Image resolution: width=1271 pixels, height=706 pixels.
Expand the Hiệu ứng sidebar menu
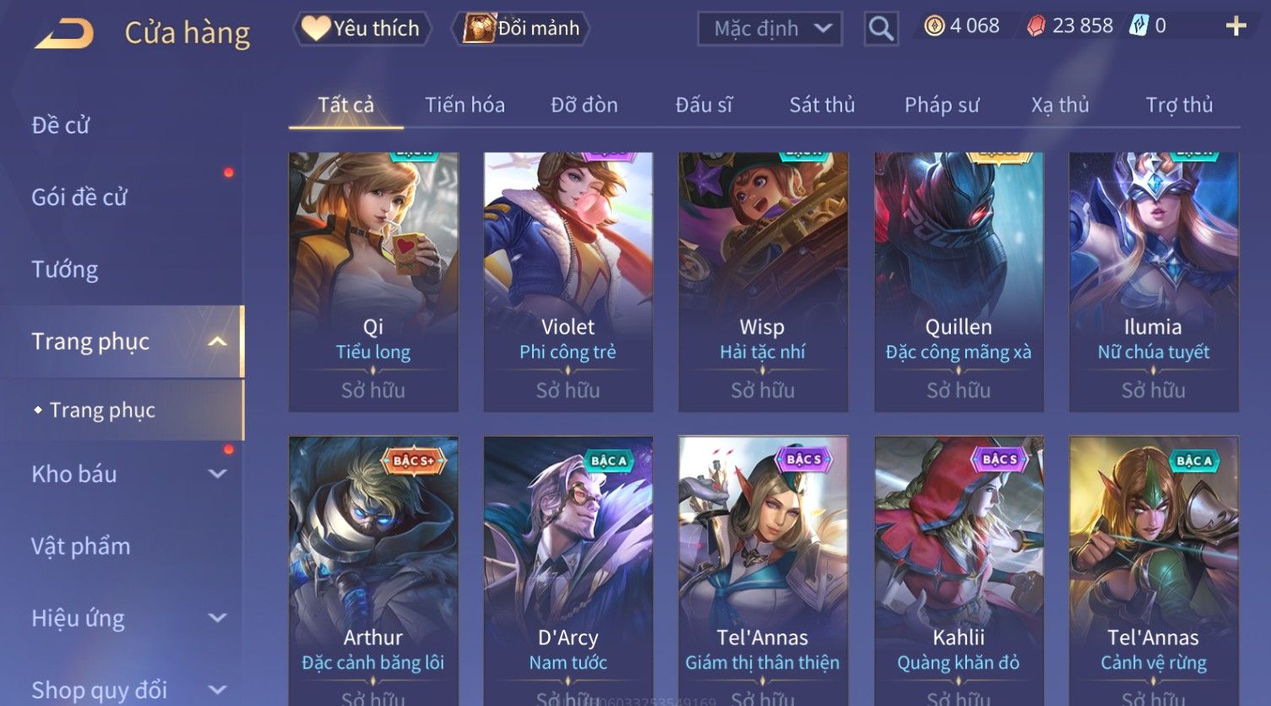[x=217, y=618]
